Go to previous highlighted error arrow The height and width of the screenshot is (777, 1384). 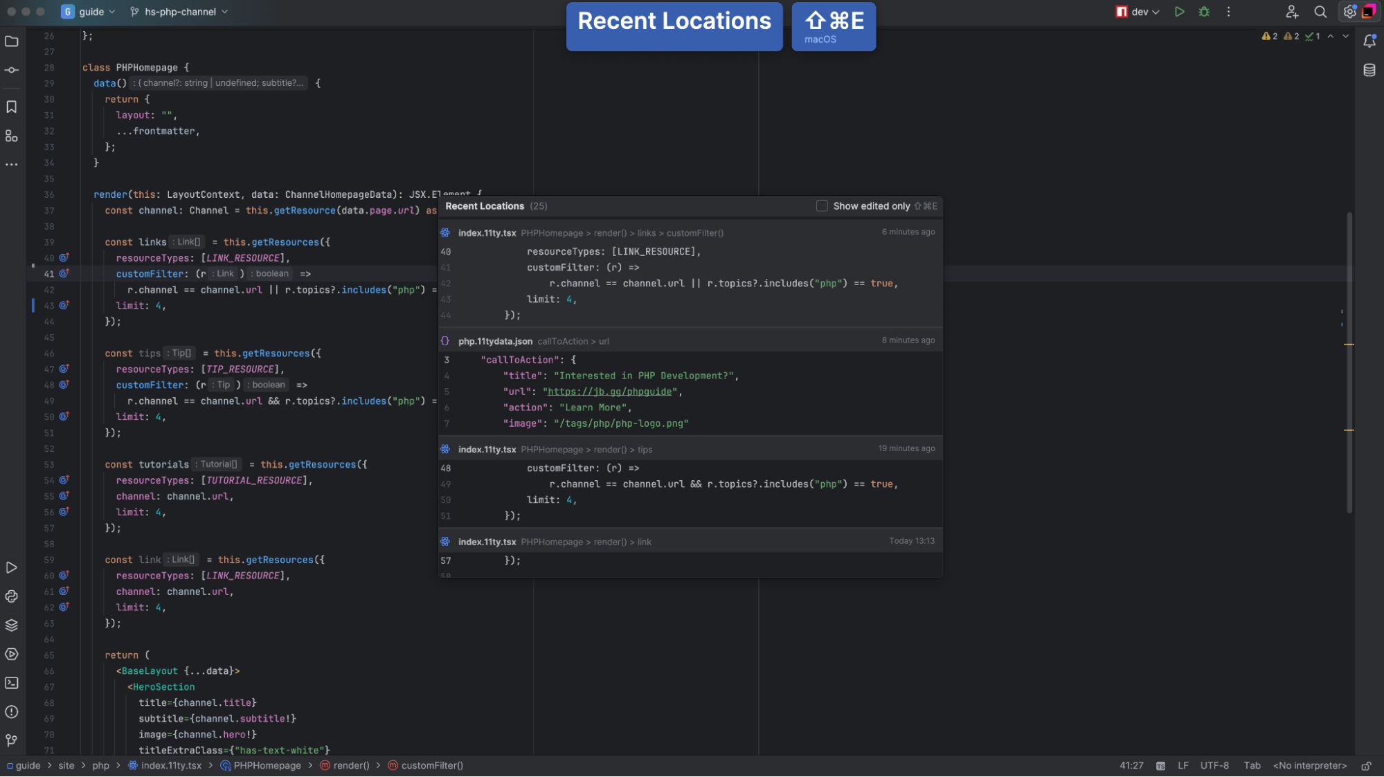point(1331,37)
